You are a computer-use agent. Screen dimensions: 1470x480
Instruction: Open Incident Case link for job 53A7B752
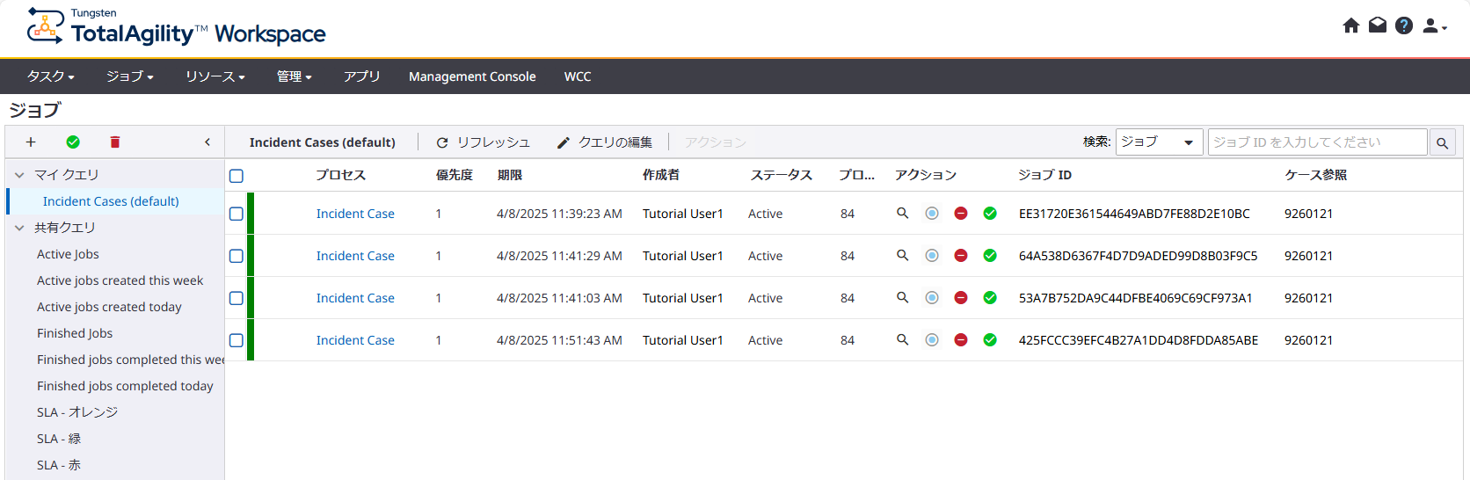coord(355,298)
